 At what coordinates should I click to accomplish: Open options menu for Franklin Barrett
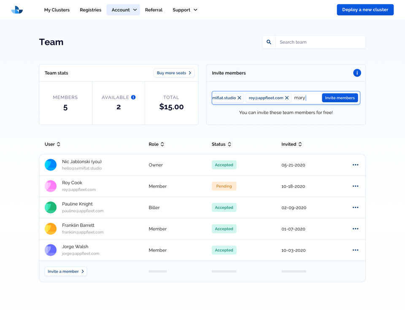click(355, 229)
